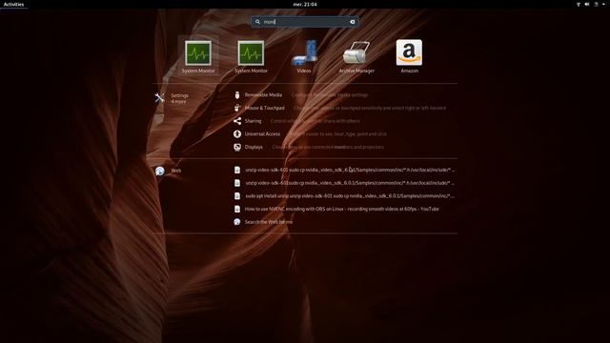Open the highlighted System Monitor app
This screenshot has height=343, width=610.
(198, 55)
